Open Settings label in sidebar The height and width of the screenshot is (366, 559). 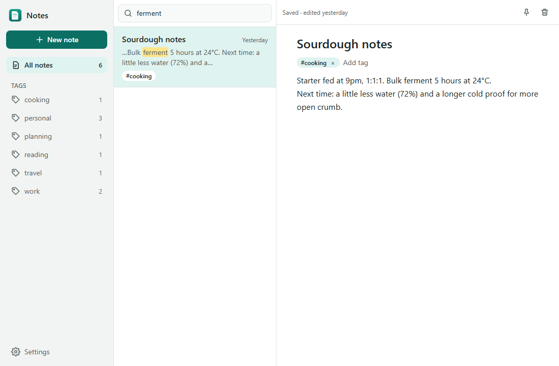tap(37, 352)
